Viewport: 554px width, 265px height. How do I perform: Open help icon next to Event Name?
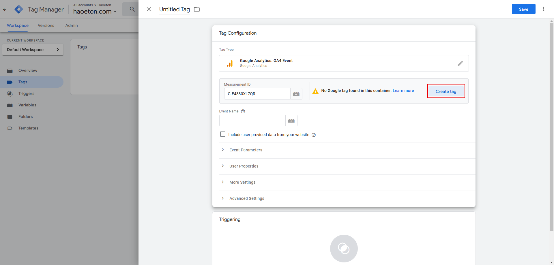click(x=243, y=111)
